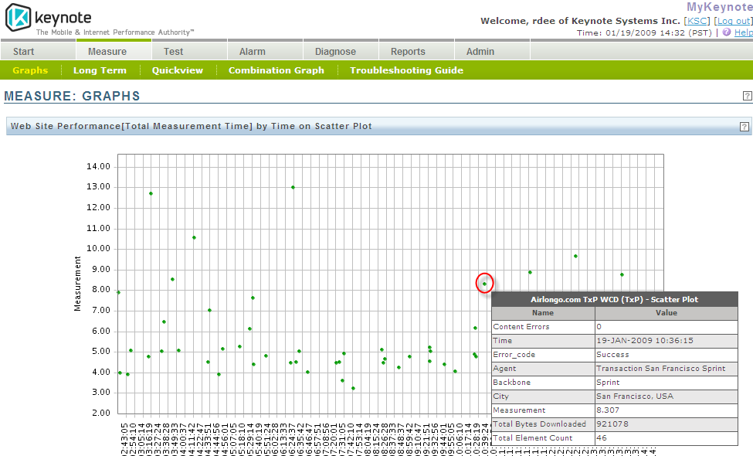
Task: Open the Start tab
Action: click(x=38, y=51)
